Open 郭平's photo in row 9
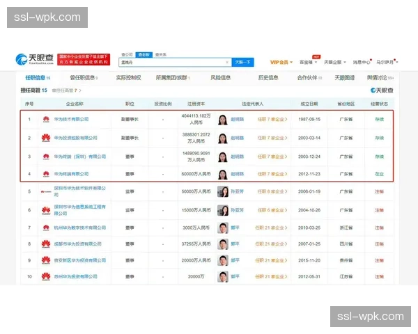418x334 pixels. [223, 260]
